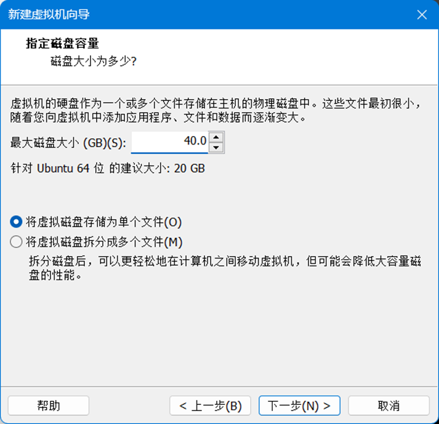Decrease disk size with the down arrow
Image resolution: width=439 pixels, height=424 pixels.
point(216,148)
